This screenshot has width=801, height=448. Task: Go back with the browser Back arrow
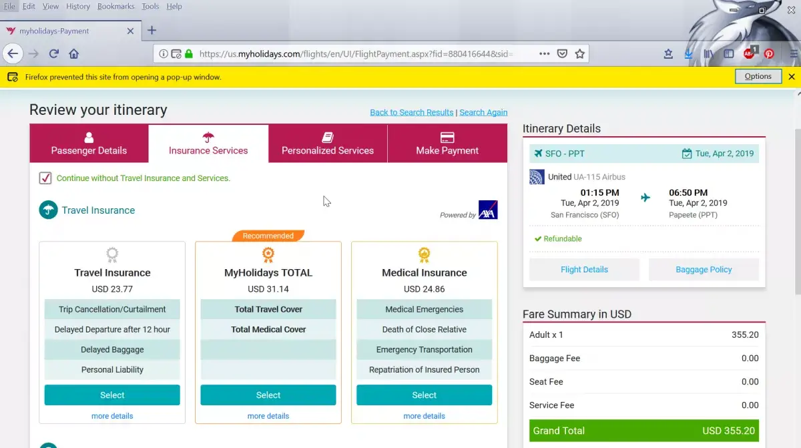13,53
